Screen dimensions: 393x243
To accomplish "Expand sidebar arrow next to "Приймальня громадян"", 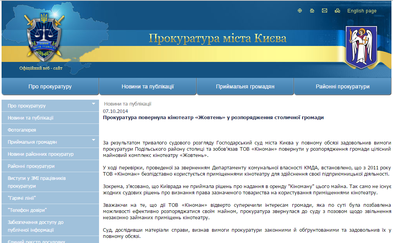I will click(x=94, y=140).
